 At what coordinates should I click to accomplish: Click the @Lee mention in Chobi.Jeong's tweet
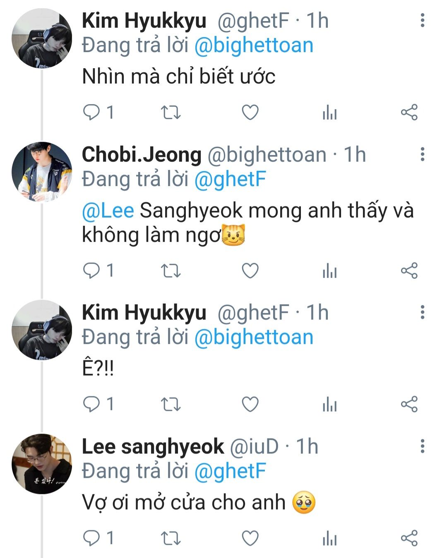(x=108, y=211)
